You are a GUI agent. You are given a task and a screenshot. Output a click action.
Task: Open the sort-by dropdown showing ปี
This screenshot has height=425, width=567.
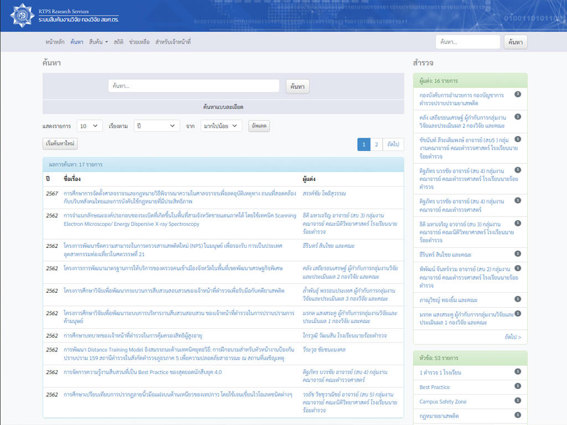pos(156,126)
